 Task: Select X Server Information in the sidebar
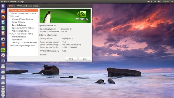point(23,10)
